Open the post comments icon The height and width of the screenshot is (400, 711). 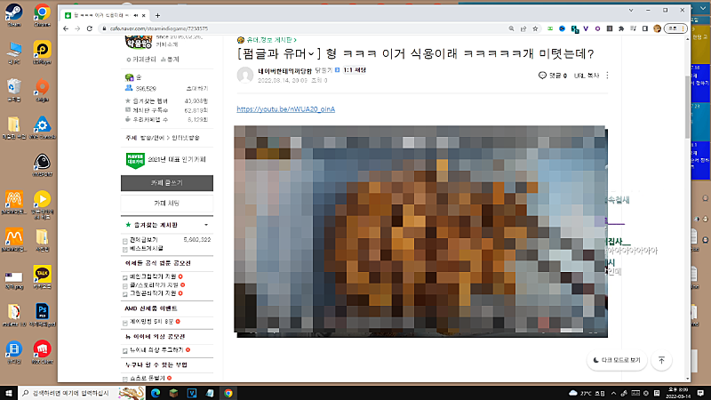click(x=542, y=76)
